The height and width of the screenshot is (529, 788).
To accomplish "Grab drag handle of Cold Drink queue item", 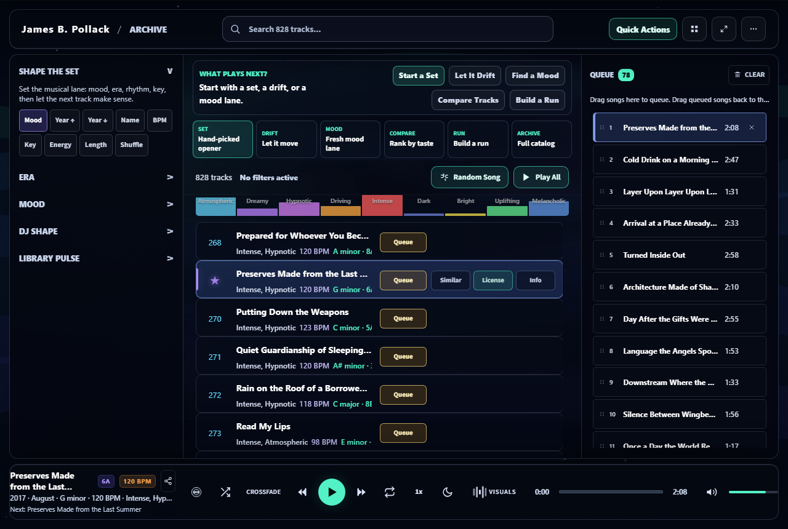I will click(x=601, y=159).
